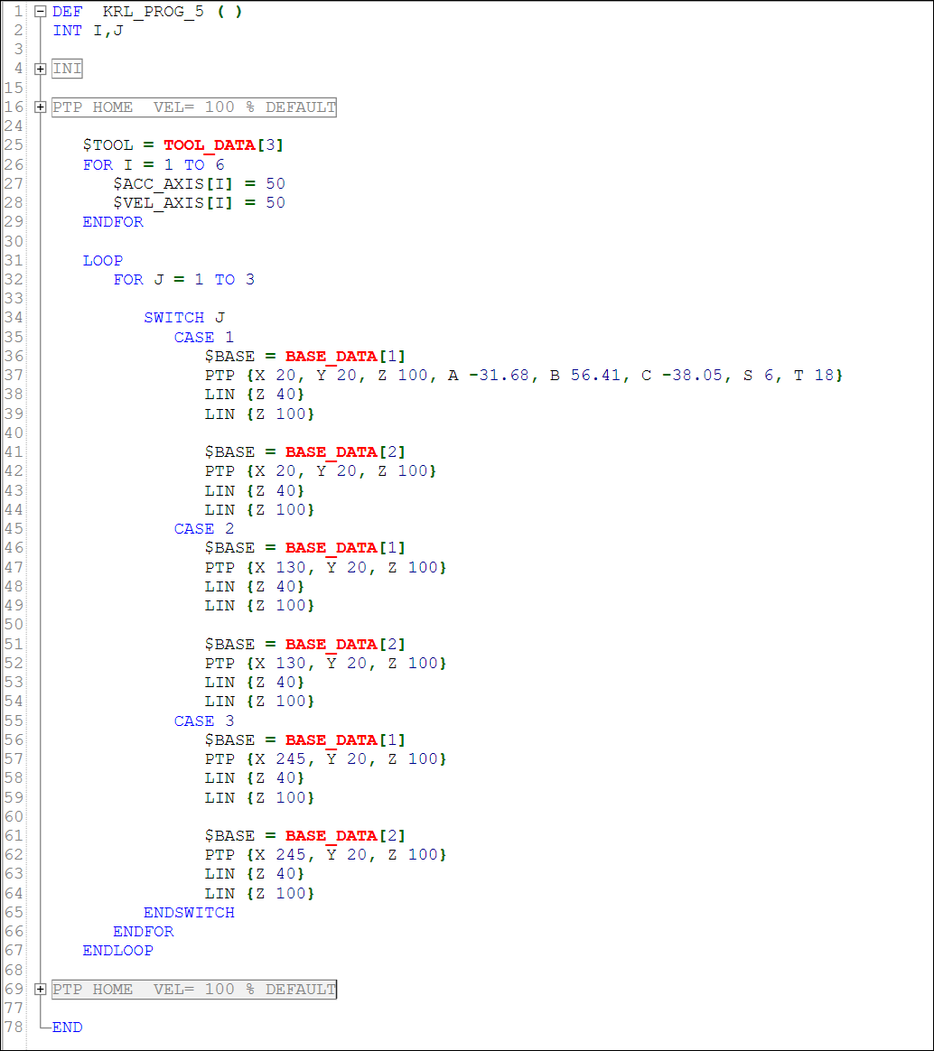Click line number 55 in the gutter
This screenshot has height=1051, width=934.
click(14, 721)
